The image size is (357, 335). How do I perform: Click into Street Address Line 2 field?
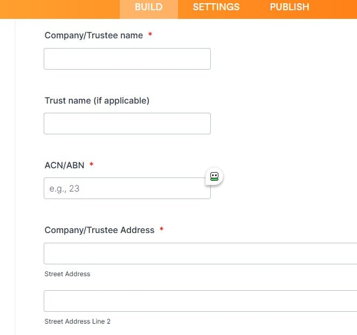[200, 301]
